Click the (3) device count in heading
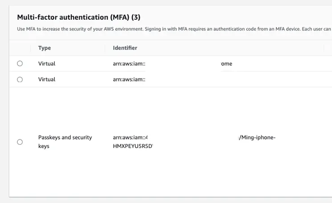Image resolution: width=332 pixels, height=203 pixels. pos(136,17)
